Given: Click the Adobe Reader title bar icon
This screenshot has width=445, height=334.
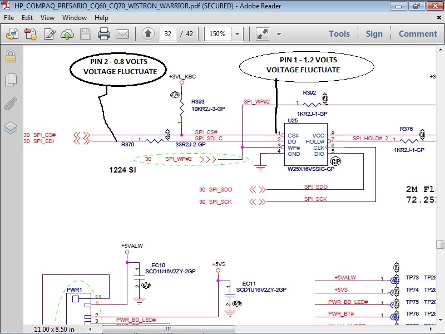Looking at the screenshot, I should point(6,6).
